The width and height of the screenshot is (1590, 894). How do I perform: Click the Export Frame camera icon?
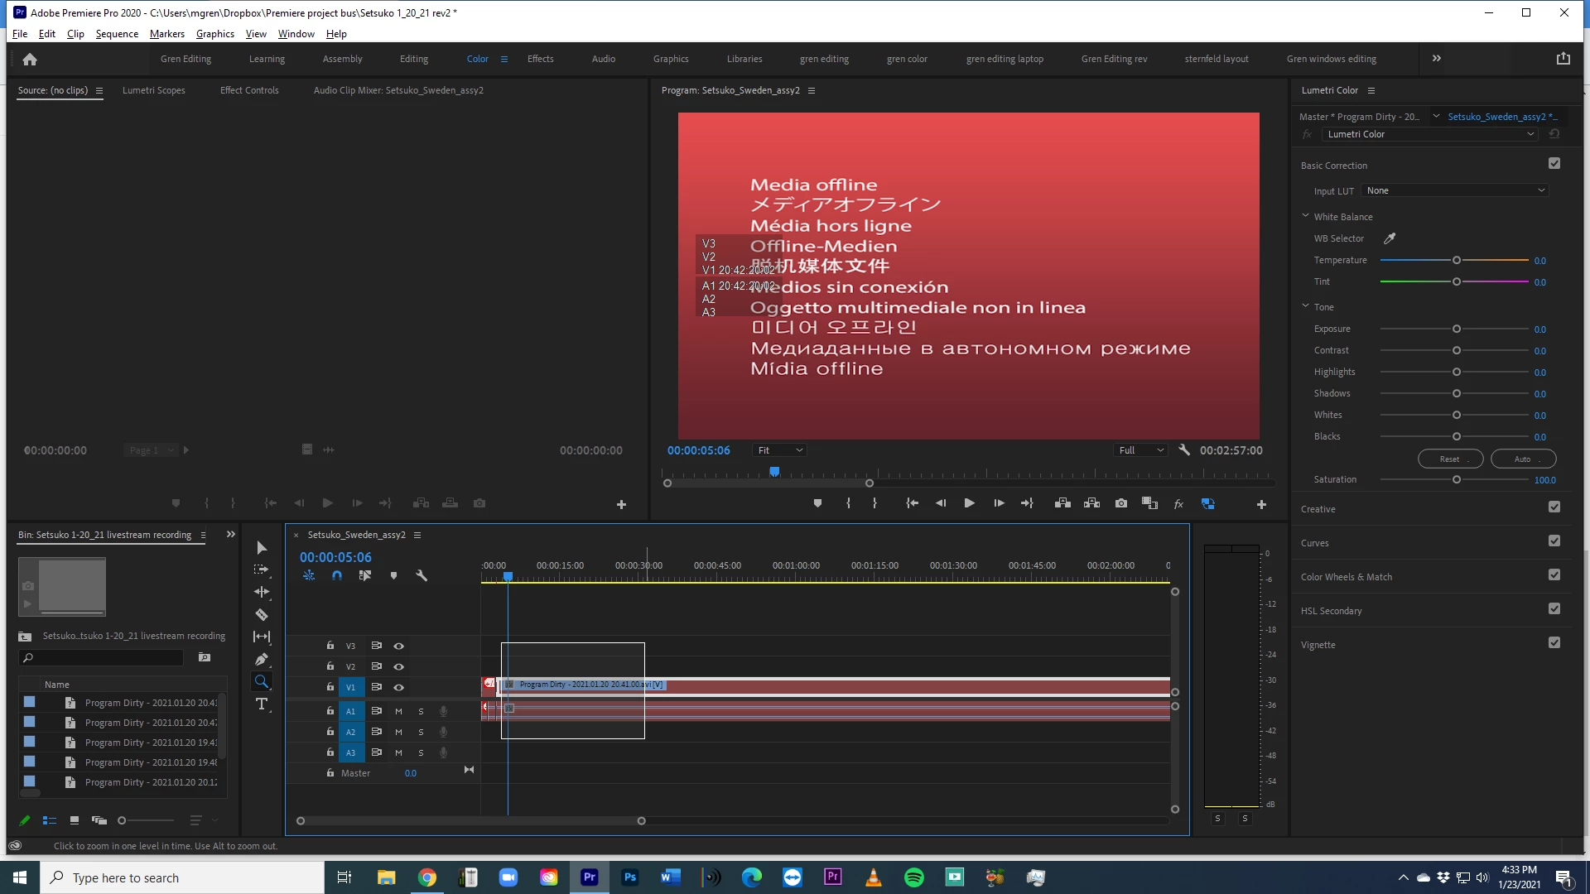(x=1120, y=503)
